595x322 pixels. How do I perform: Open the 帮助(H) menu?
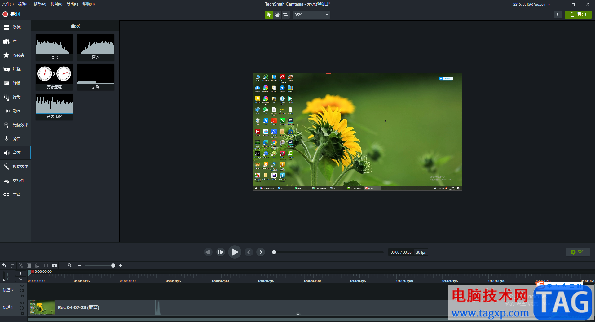89,4
